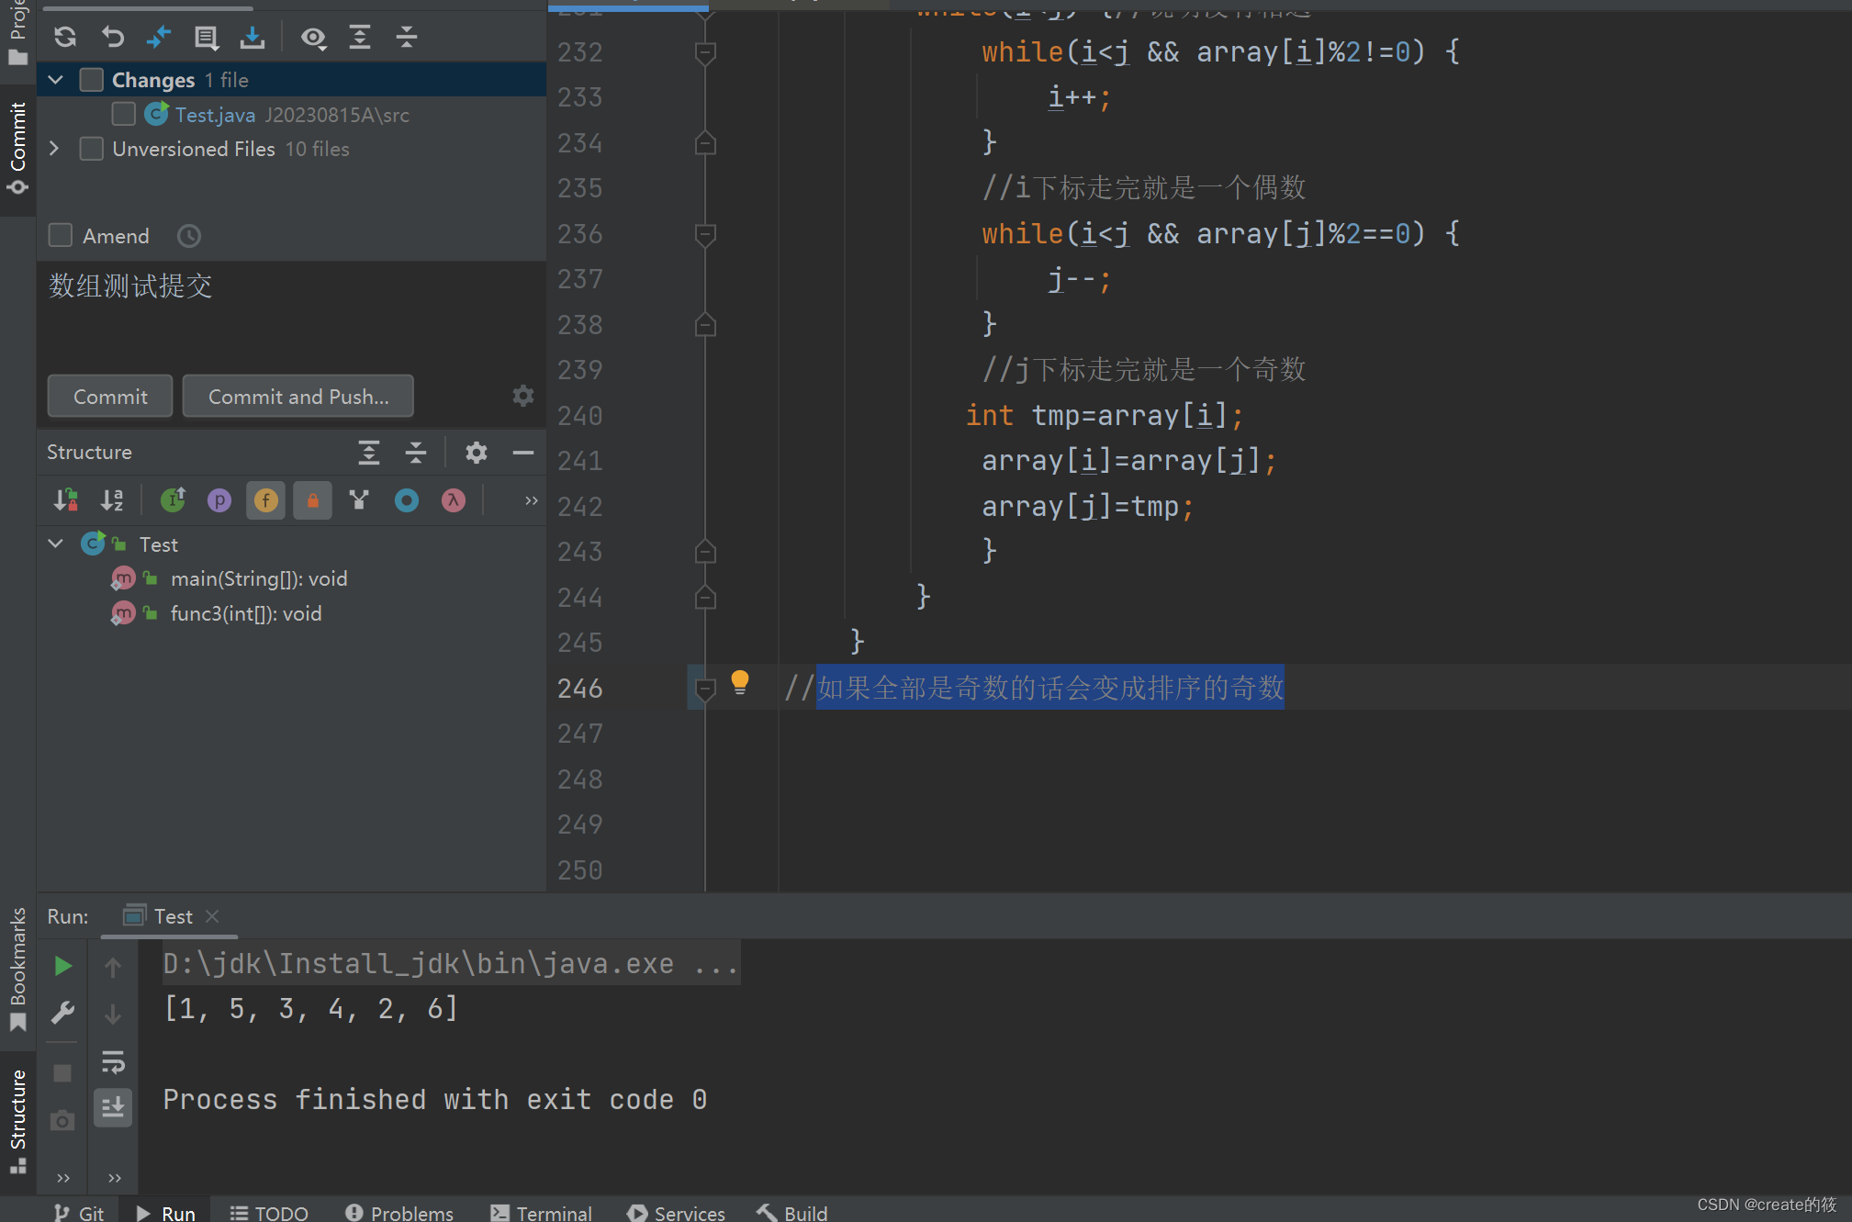Click the soft-wrap icon in Run panel
The height and width of the screenshot is (1222, 1852).
[113, 1062]
